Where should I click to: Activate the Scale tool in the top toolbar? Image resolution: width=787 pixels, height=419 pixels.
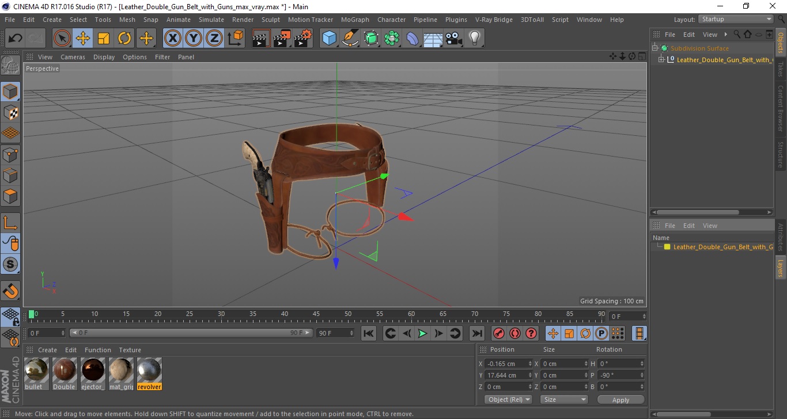(x=104, y=39)
